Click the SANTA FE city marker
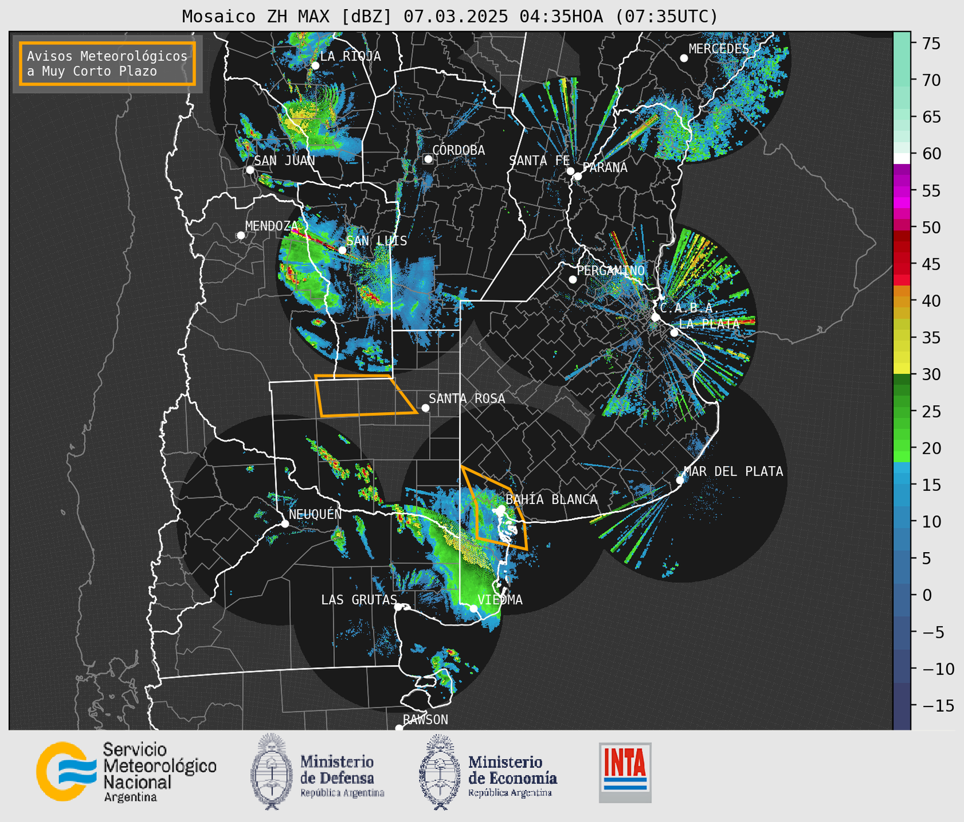Image resolution: width=964 pixels, height=822 pixels. (570, 171)
